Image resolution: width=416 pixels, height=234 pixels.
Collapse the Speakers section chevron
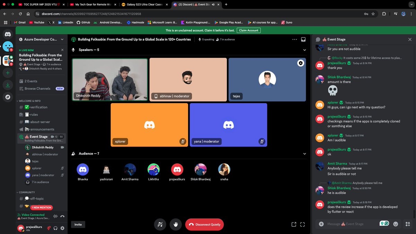304,50
